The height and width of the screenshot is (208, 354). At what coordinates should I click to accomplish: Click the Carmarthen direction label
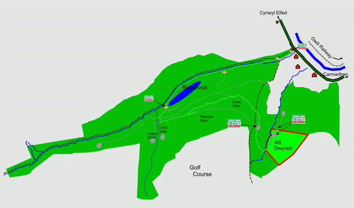click(335, 74)
